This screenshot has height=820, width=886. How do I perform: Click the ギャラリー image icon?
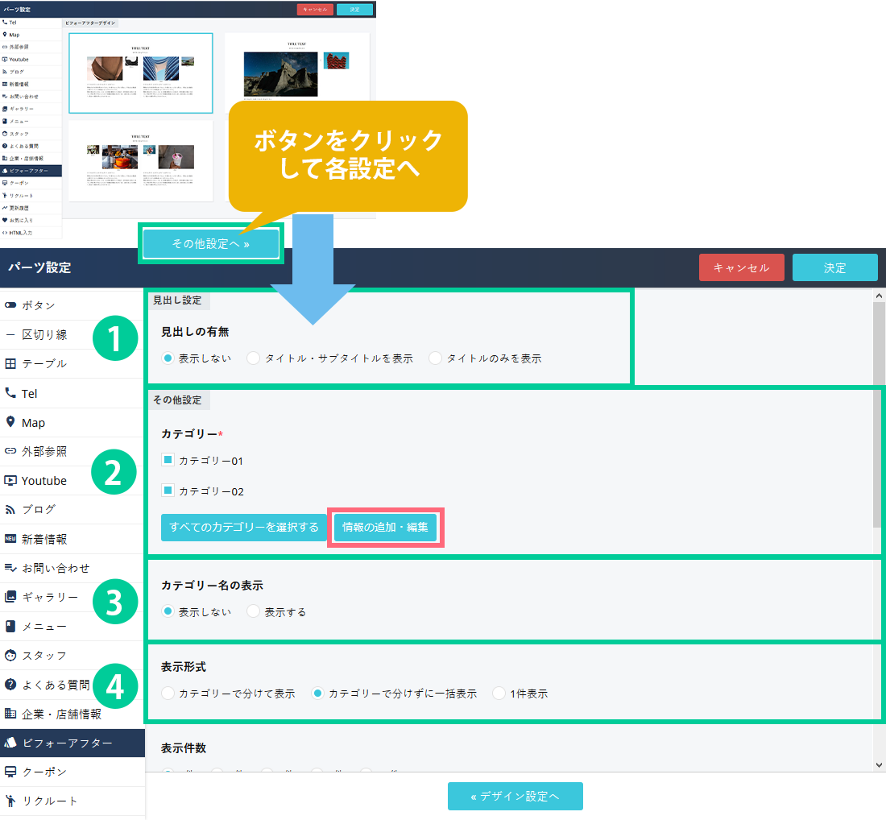coord(10,597)
